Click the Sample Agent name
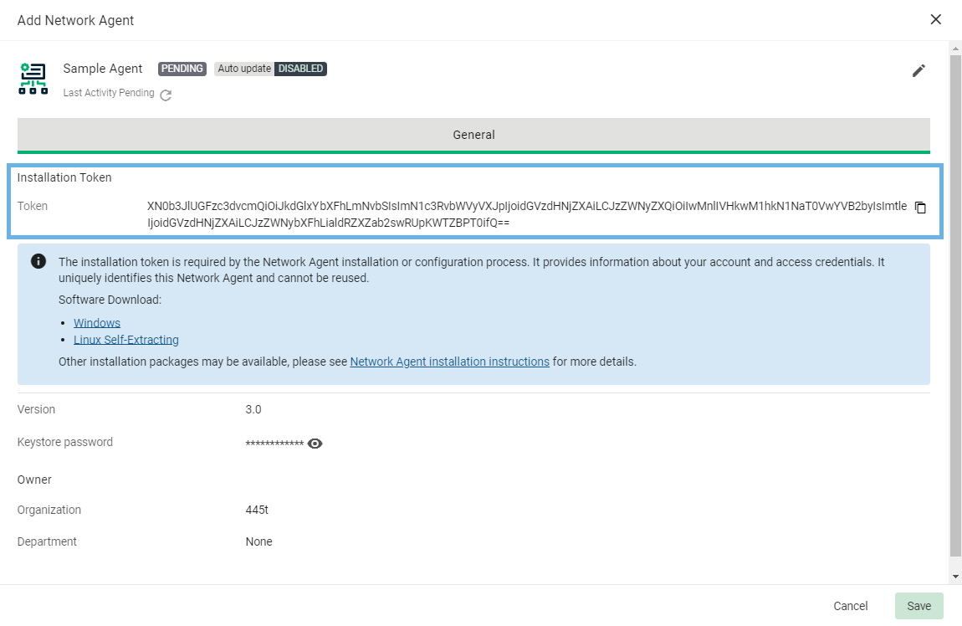 (102, 69)
